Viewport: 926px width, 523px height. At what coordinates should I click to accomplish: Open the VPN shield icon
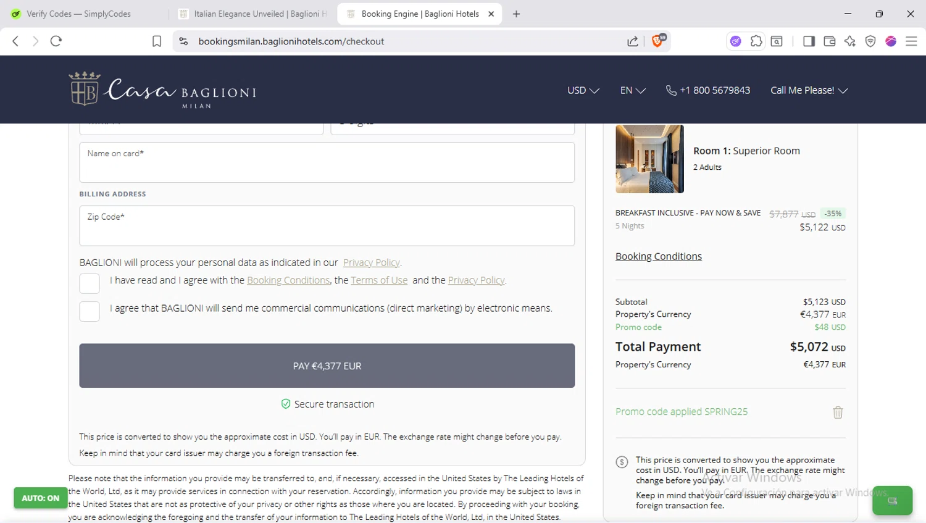[870, 41]
